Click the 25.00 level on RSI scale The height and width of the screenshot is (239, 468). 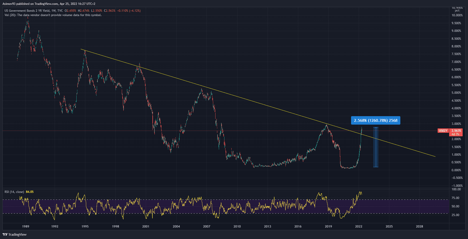[x=455, y=215]
